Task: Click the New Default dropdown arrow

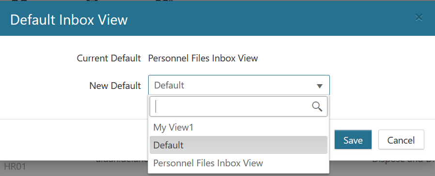Action: [x=320, y=86]
